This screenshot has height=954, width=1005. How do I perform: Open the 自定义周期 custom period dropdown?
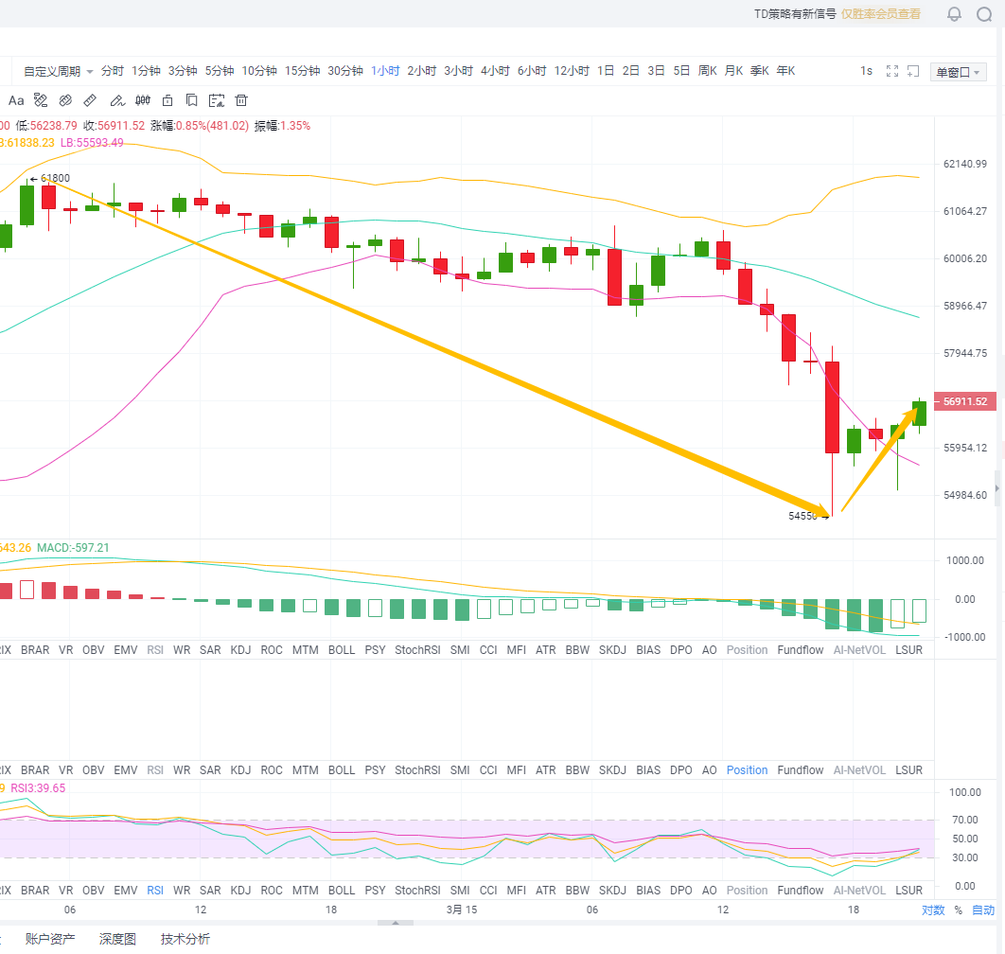click(59, 71)
